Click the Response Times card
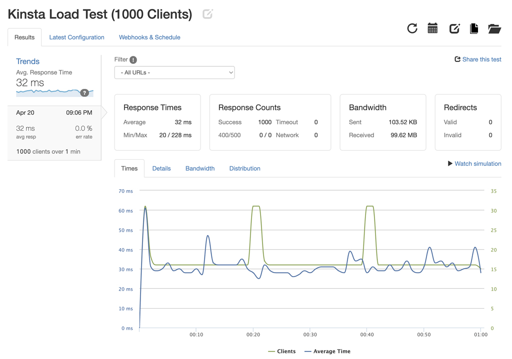 (x=157, y=122)
